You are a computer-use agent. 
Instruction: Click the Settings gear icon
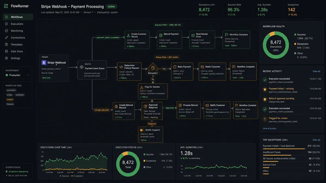pyautogui.click(x=7, y=58)
